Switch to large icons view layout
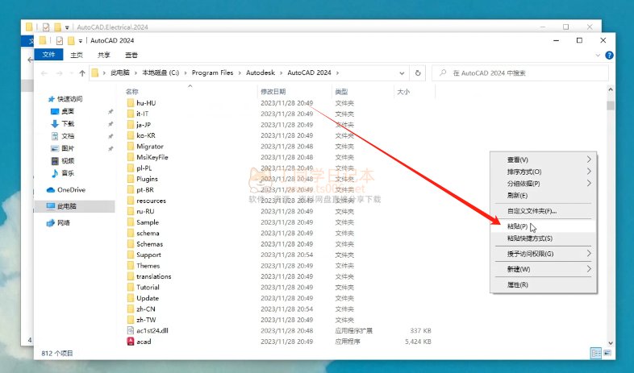The height and width of the screenshot is (373, 634). pos(606,353)
